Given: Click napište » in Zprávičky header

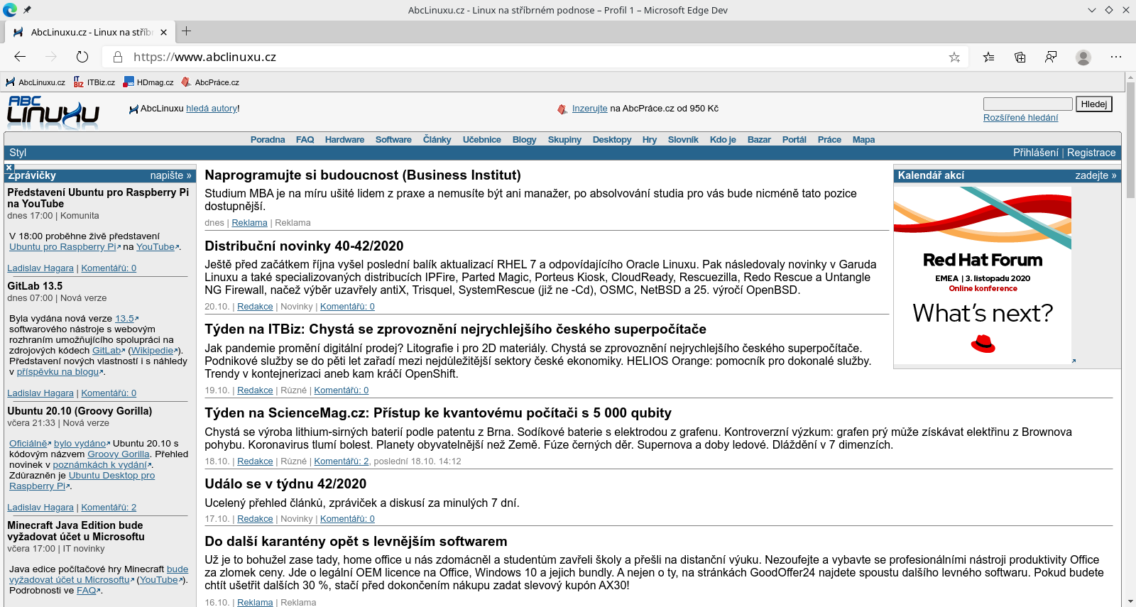Looking at the screenshot, I should 170,175.
